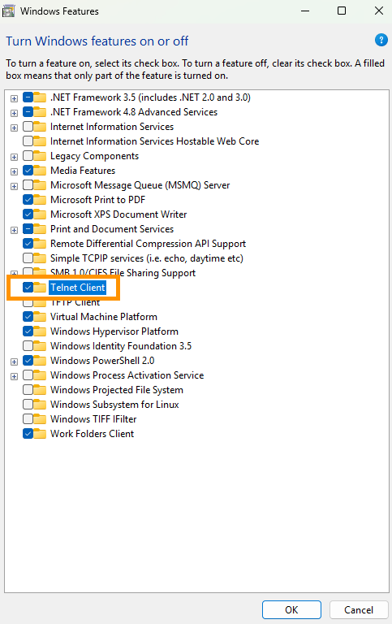Select the Windows TIFF IFilter entry
Screen dimensions: 392x624
tap(93, 419)
